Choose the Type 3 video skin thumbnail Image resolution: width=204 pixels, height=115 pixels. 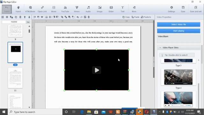pos(178,61)
